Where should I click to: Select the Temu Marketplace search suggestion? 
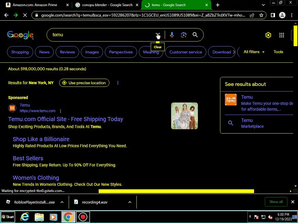252,123
